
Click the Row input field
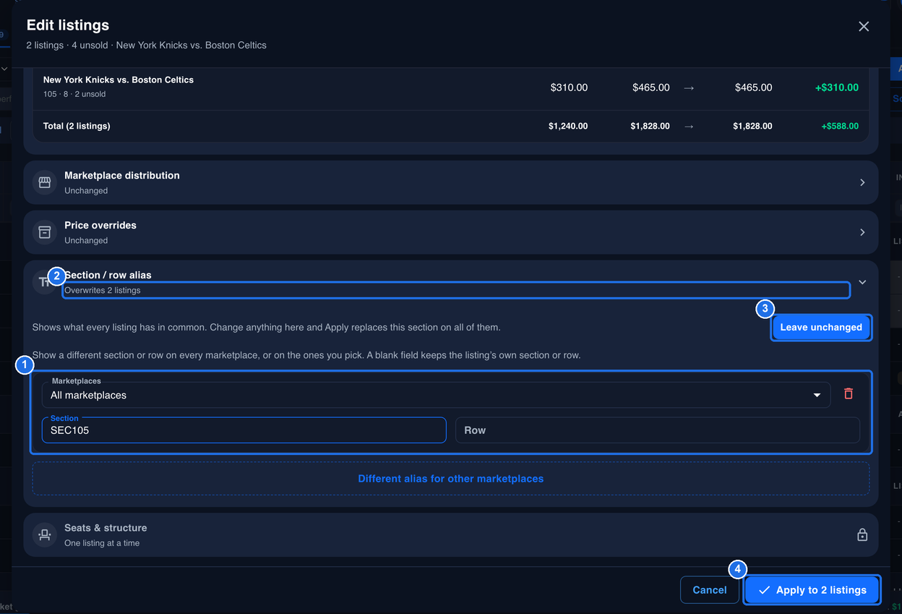(x=658, y=430)
